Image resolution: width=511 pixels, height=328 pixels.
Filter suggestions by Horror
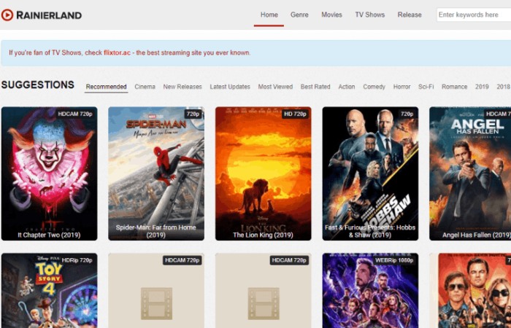[x=401, y=87]
